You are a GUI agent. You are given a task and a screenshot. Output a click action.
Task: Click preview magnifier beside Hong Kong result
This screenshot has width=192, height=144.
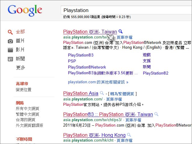point(129,135)
